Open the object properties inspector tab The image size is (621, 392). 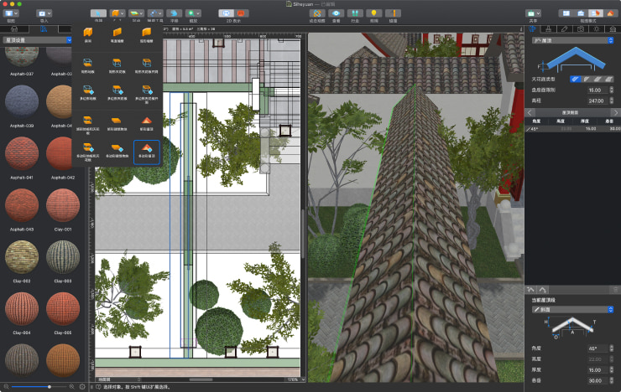[533, 29]
